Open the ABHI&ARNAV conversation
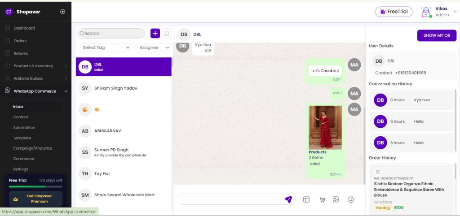 [124, 131]
